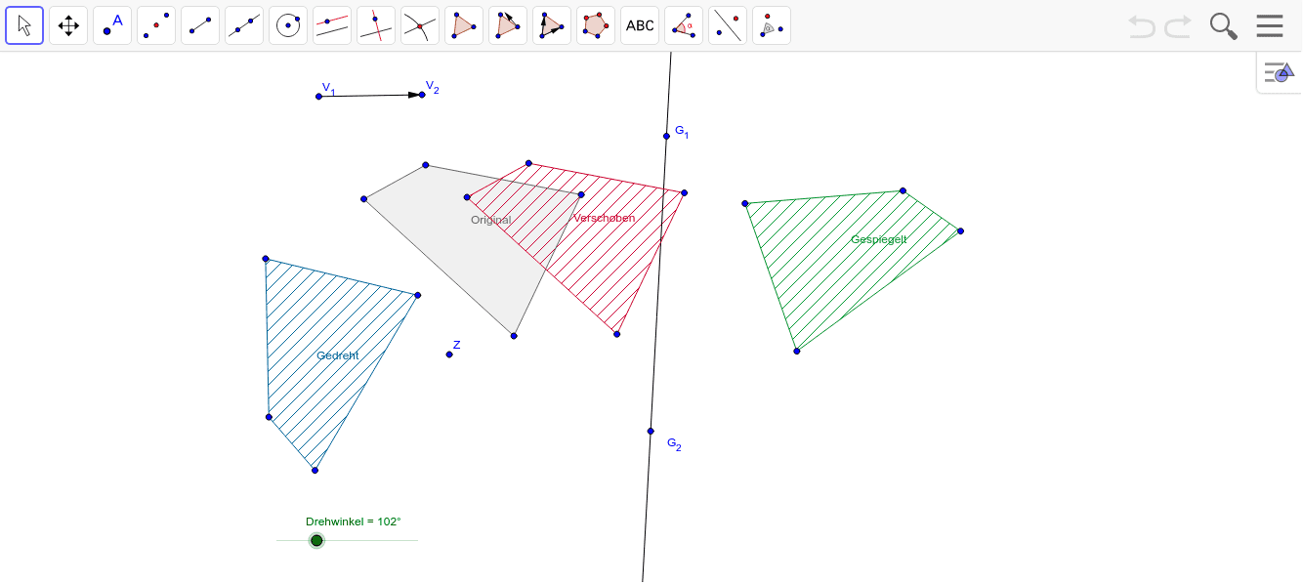Viewport: 1303px width, 584px height.
Task: Click the 'Drehwinkel = 102°' label
Action: click(354, 521)
